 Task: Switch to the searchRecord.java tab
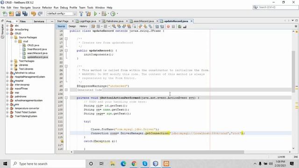(x=143, y=21)
